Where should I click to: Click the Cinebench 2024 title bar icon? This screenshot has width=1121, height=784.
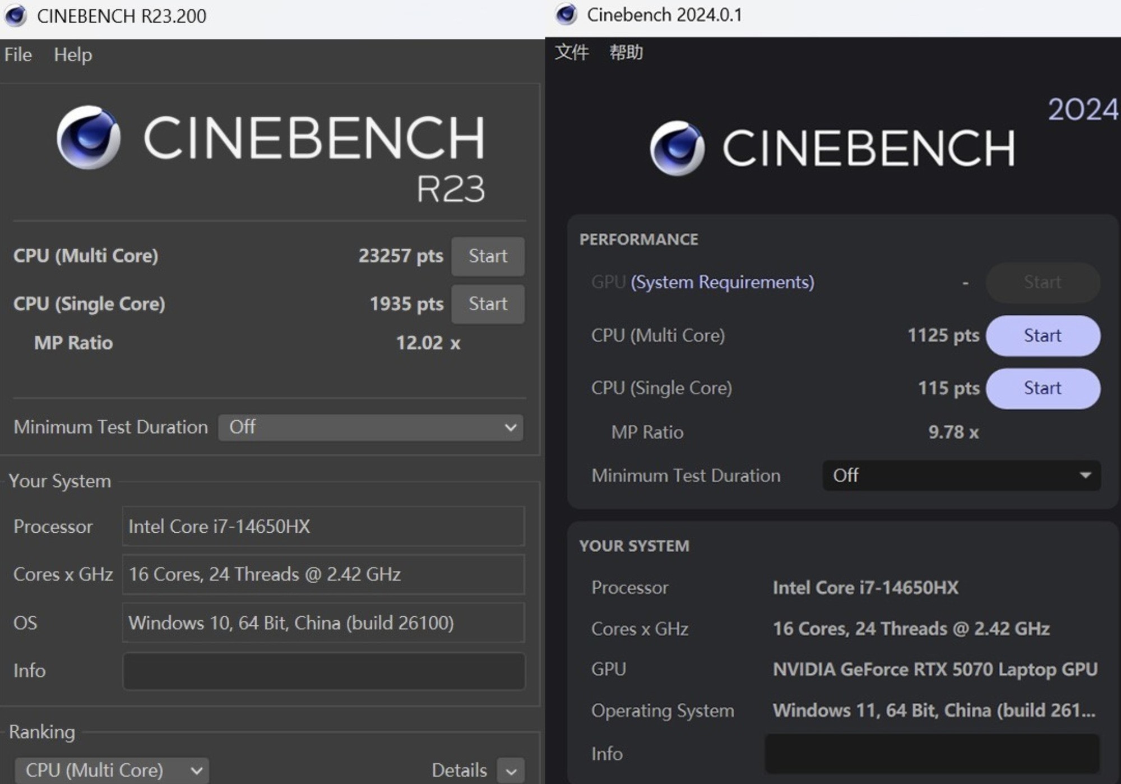(x=566, y=15)
